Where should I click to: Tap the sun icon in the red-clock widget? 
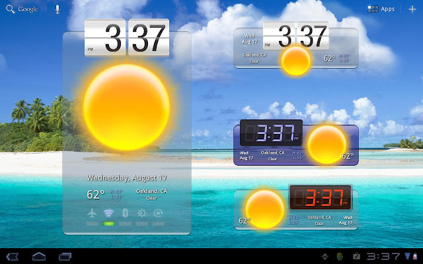(264, 209)
